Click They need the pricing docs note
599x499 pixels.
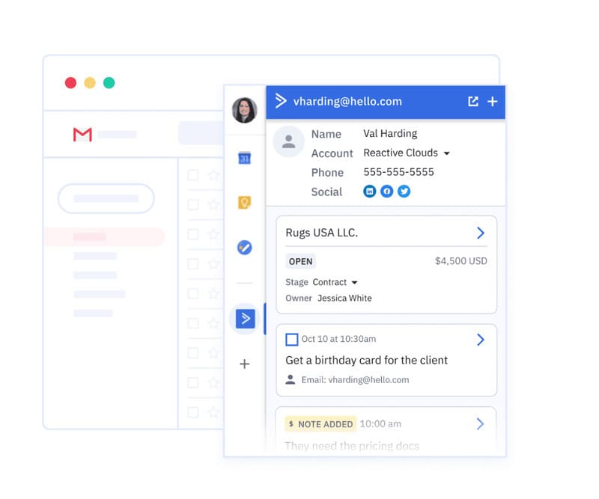pyautogui.click(x=352, y=446)
